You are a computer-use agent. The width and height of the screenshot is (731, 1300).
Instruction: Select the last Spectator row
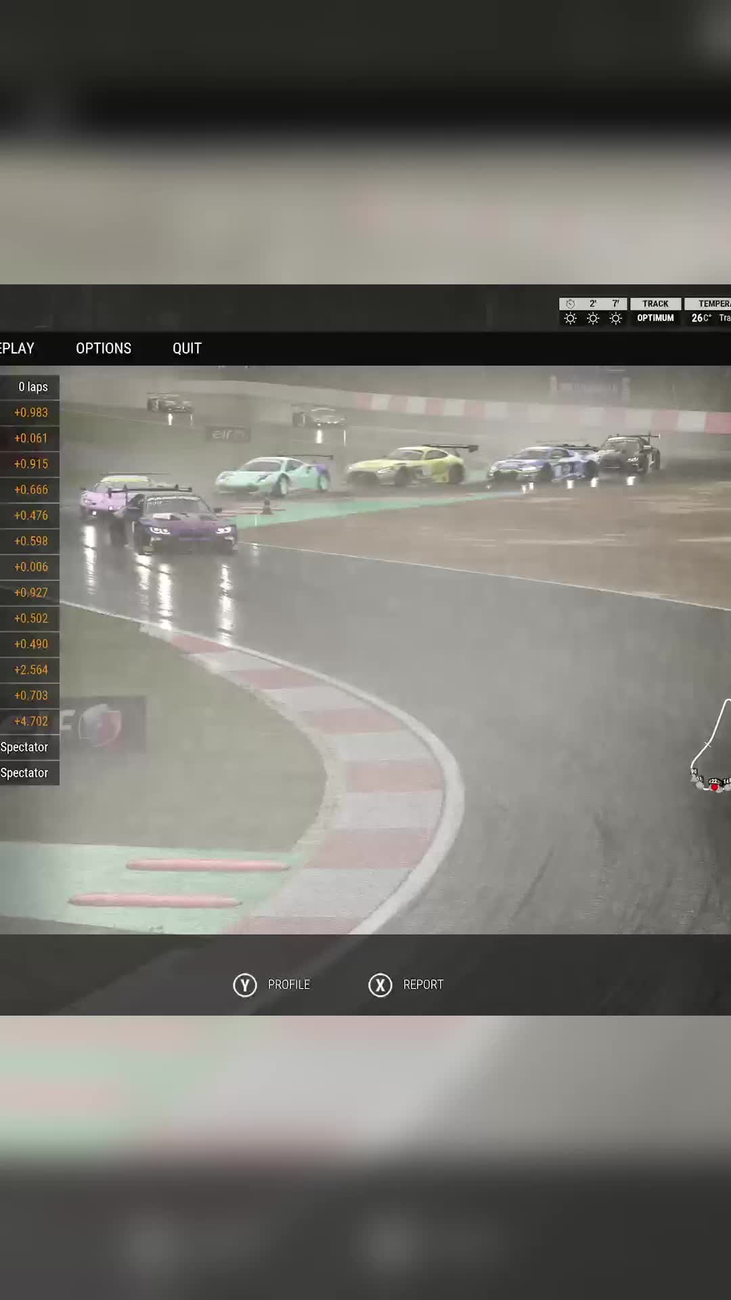(30, 773)
